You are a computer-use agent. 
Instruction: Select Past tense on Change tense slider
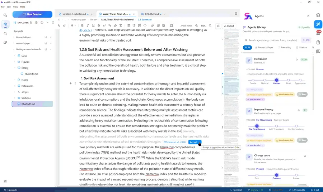coord(257,175)
